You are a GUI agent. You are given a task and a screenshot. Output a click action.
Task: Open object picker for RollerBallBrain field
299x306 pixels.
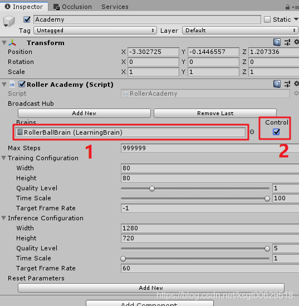(x=252, y=132)
